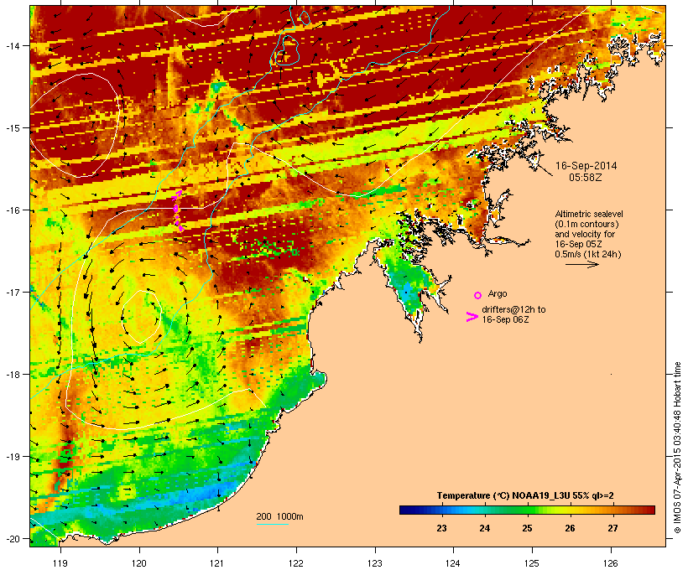Image resolution: width=688 pixels, height=570 pixels.
Task: Click latitude axis label -19
Action: tap(12, 457)
